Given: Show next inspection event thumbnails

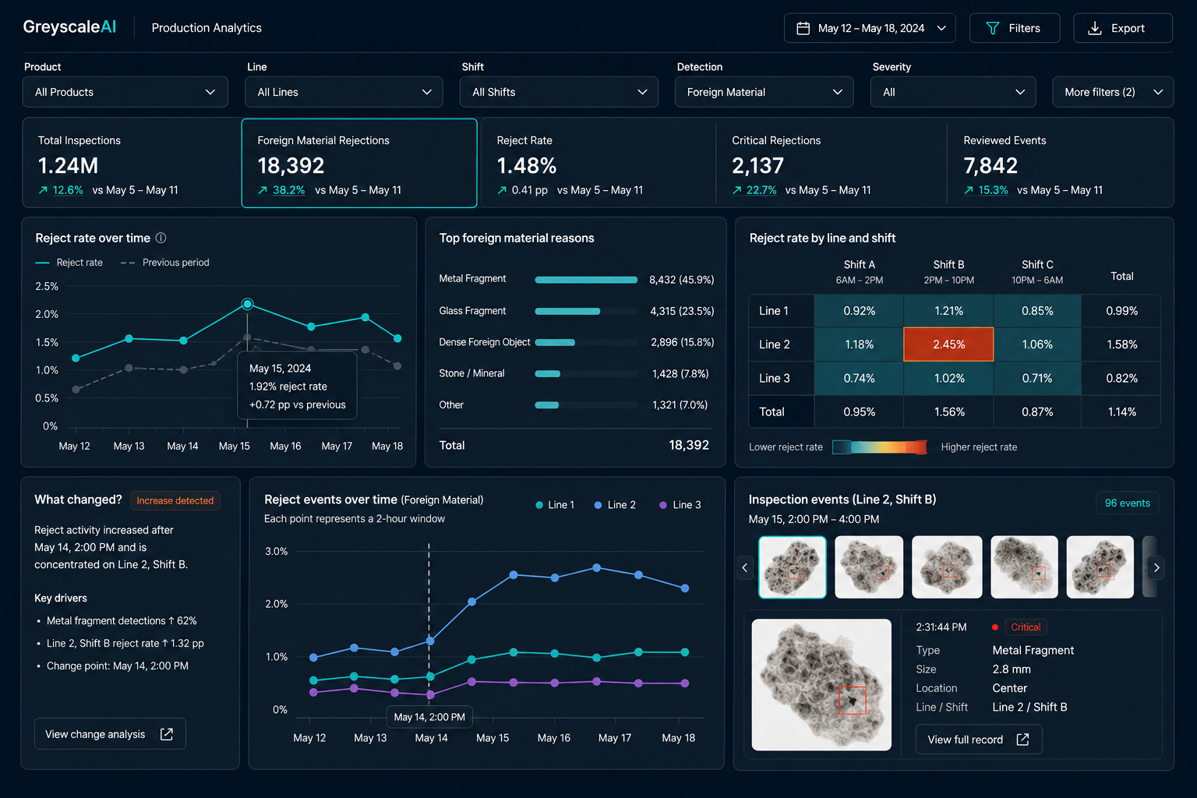Looking at the screenshot, I should [1156, 567].
